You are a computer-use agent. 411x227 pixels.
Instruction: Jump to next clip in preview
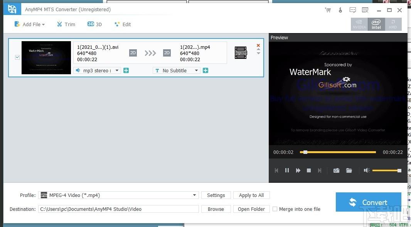pyautogui.click(x=320, y=170)
